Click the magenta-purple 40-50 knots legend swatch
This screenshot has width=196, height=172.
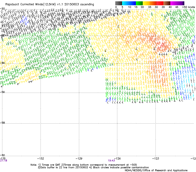coord(177,3)
